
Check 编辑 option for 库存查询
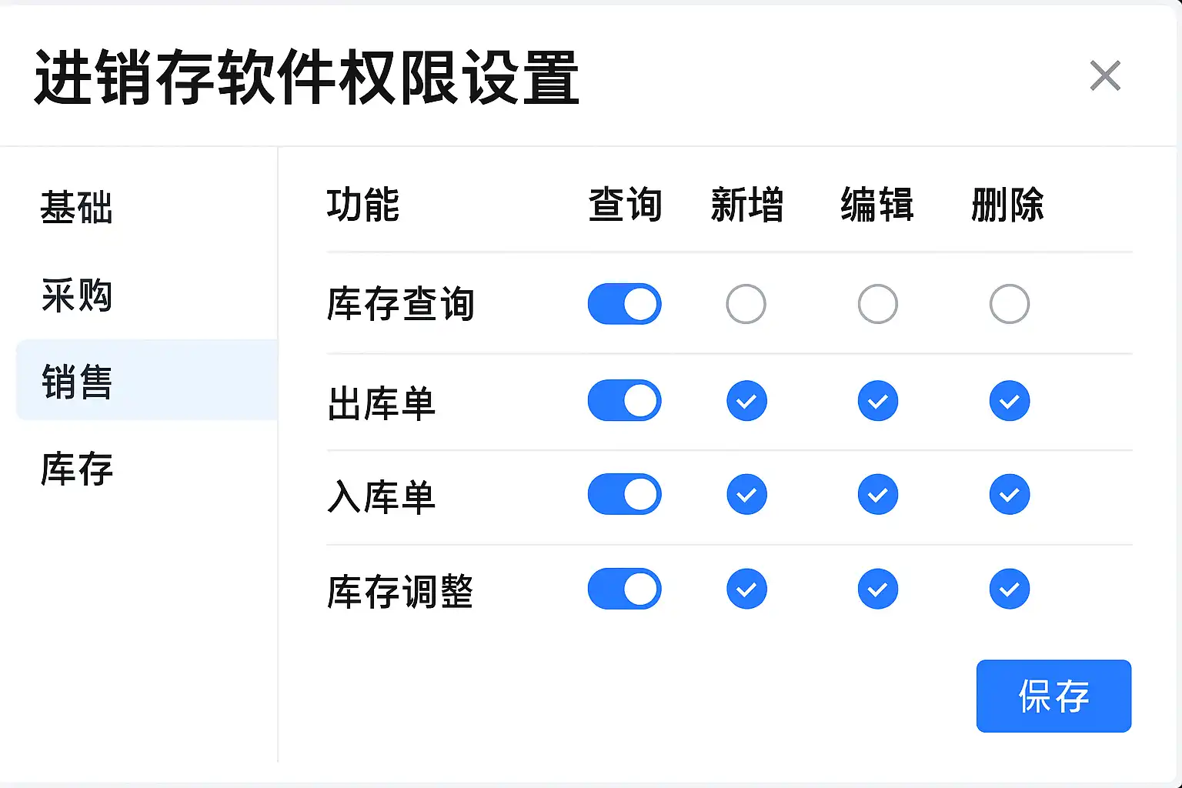coord(877,304)
